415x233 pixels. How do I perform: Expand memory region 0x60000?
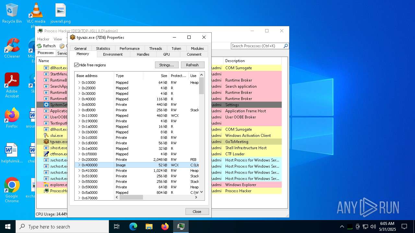[x=79, y=105]
